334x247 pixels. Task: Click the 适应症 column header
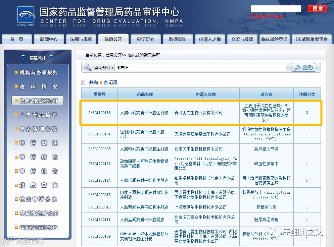267,94
